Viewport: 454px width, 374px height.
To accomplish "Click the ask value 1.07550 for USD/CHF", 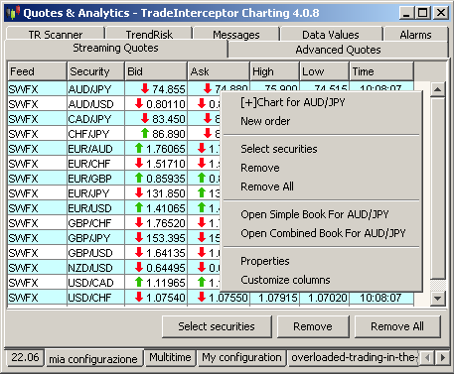I will [x=228, y=298].
